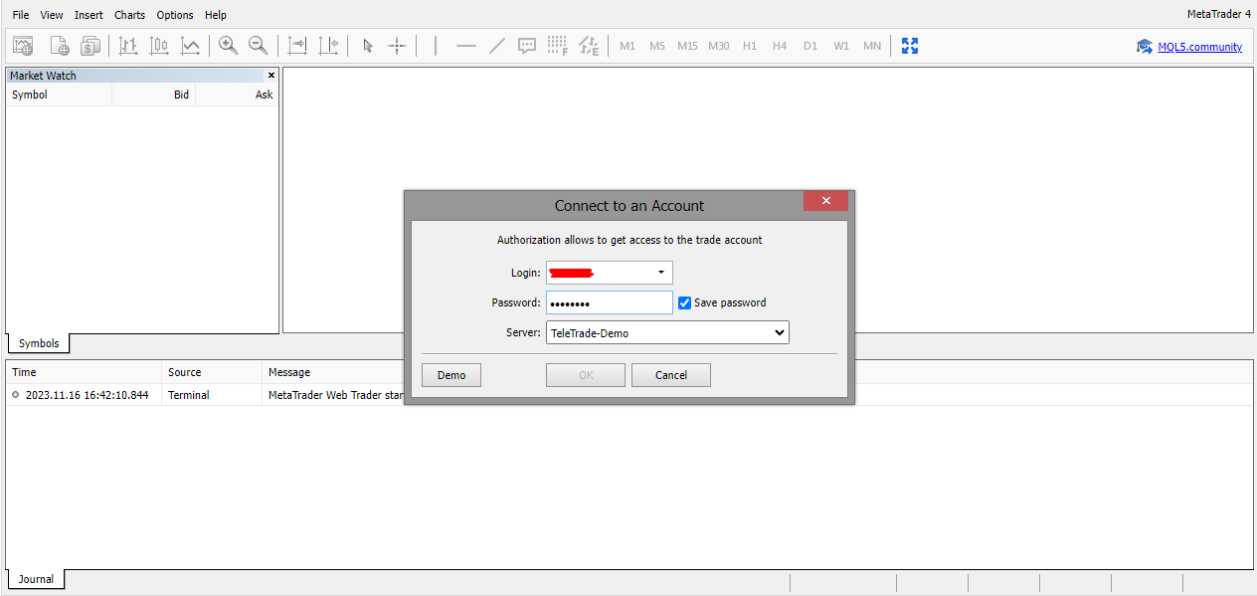Open the Options menu
1257x596 pixels.
click(x=175, y=15)
